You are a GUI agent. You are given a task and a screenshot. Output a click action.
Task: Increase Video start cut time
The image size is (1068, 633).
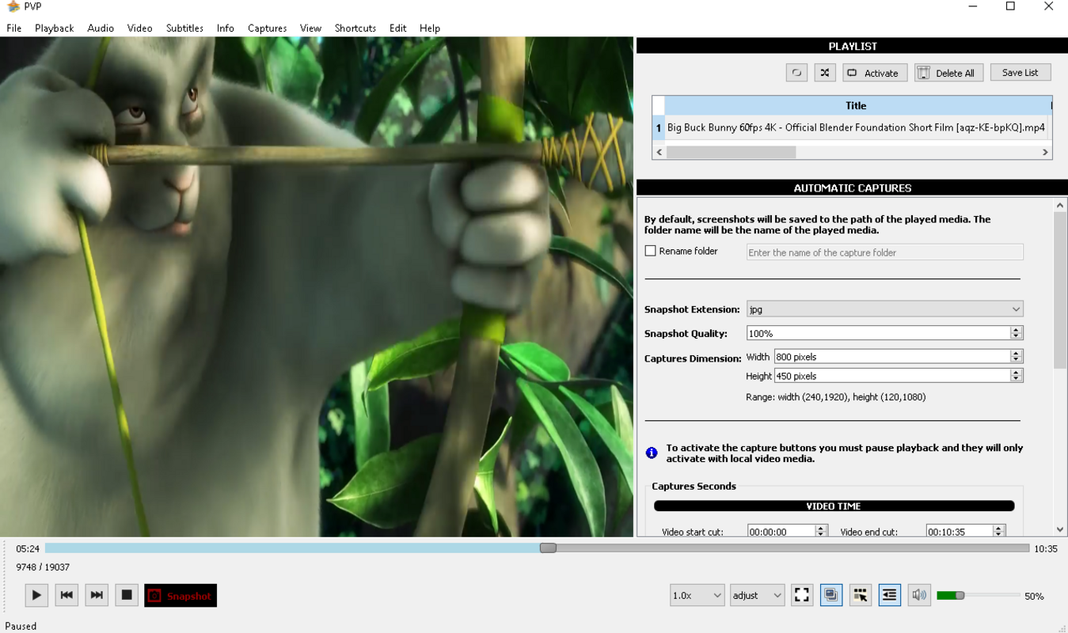tap(821, 528)
